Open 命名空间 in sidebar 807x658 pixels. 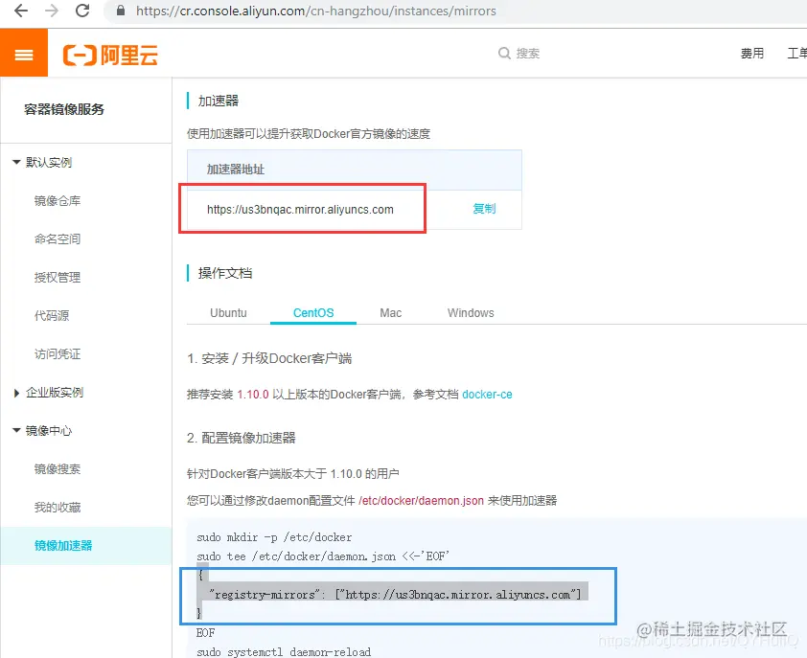58,238
